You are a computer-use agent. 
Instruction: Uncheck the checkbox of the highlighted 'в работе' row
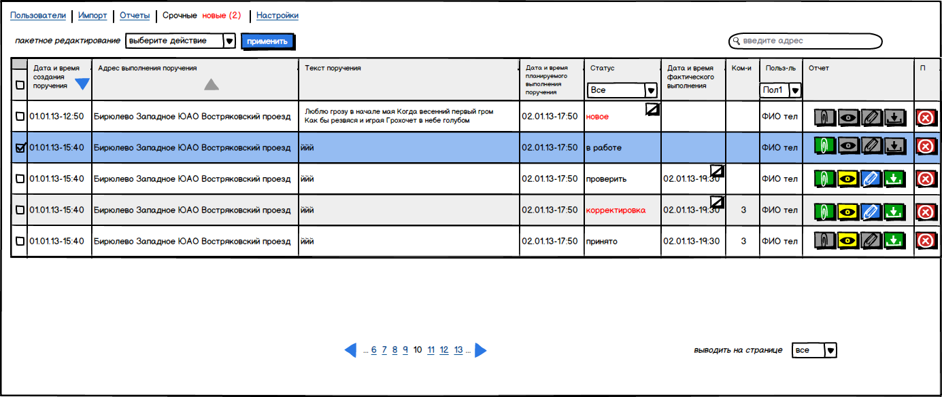click(x=20, y=148)
